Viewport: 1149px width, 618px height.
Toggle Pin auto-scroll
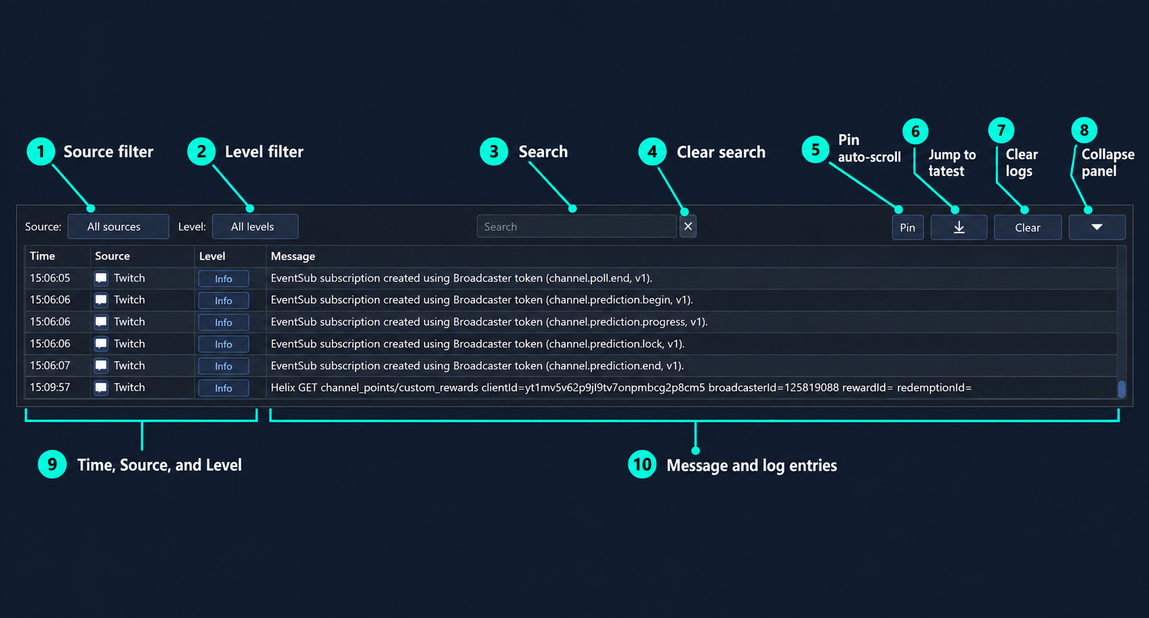(908, 227)
